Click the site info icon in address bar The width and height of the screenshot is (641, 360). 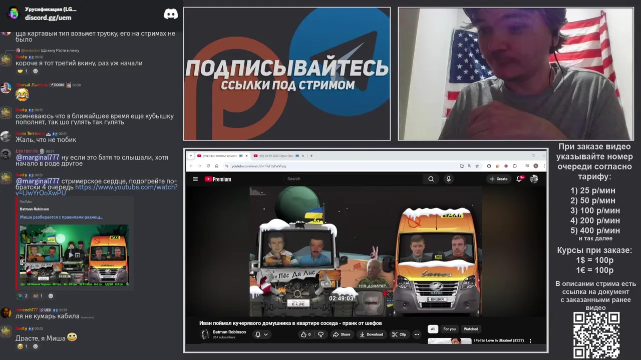click(227, 166)
